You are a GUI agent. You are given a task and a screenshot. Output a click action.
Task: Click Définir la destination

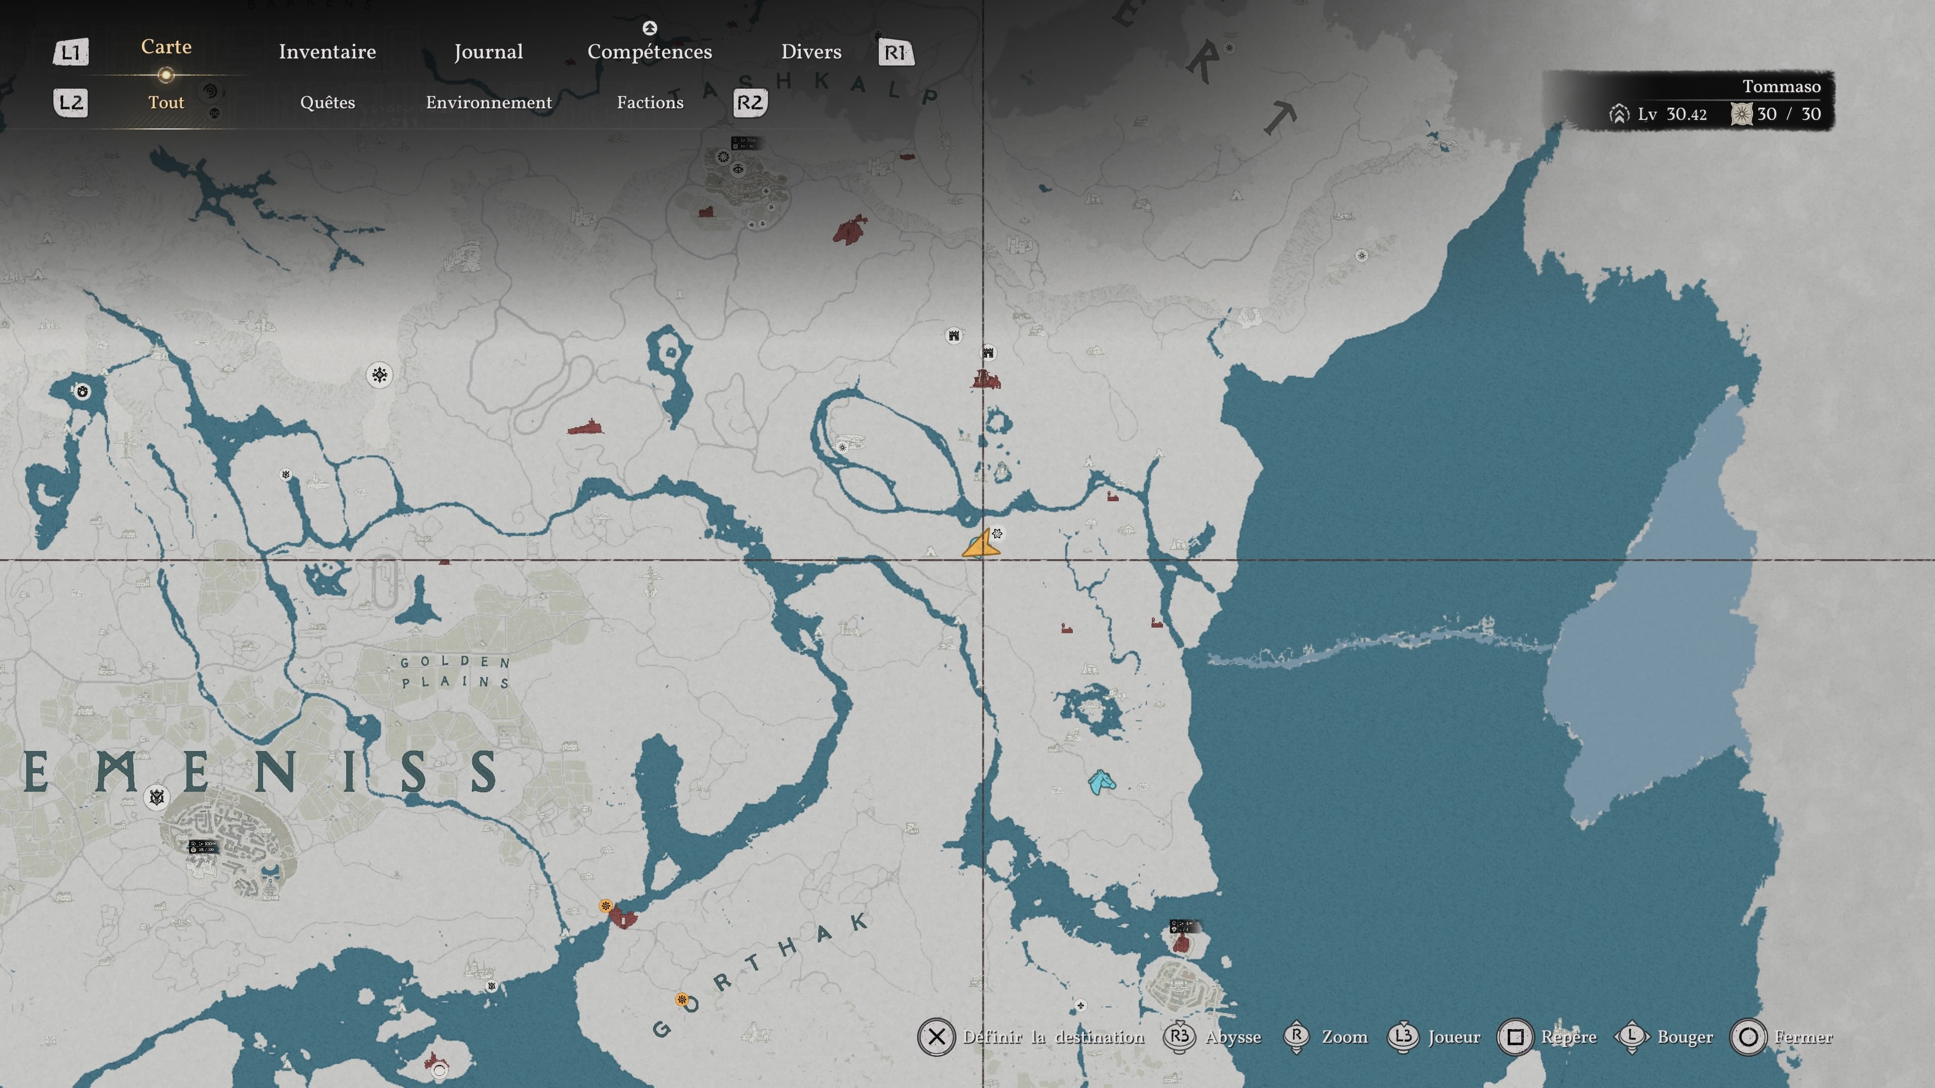[1031, 1037]
